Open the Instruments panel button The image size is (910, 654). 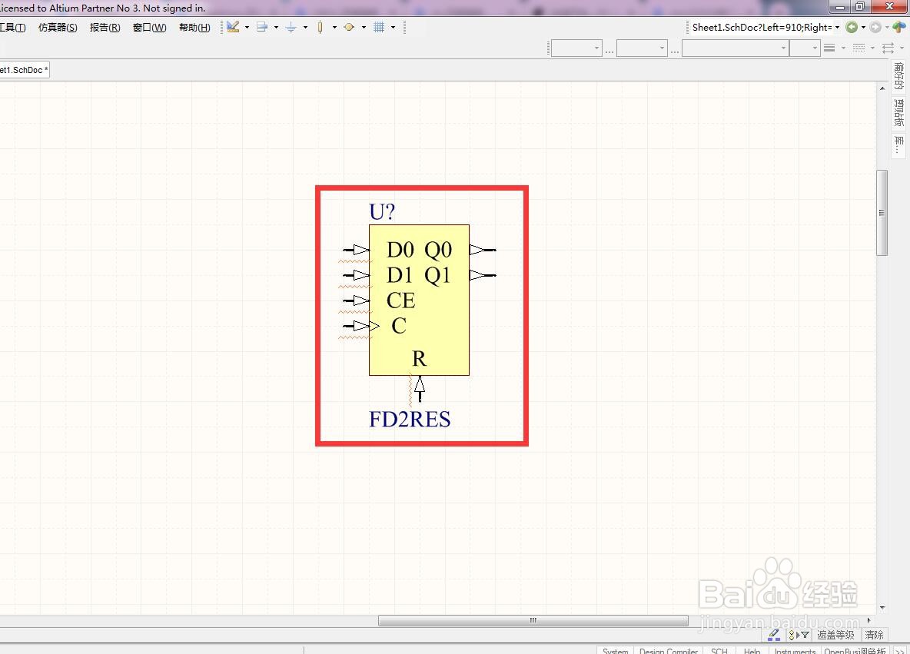click(x=795, y=650)
